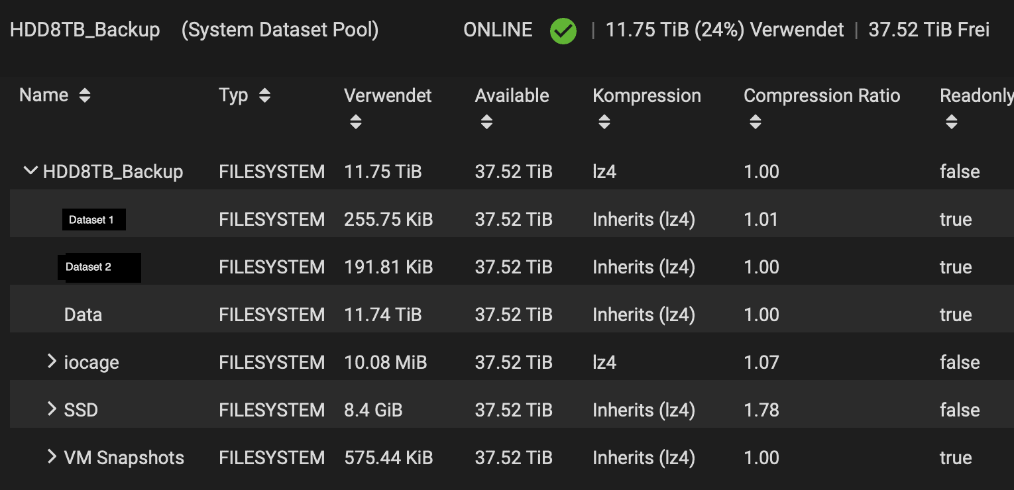Click sort arrows under Compression Ratio header
Screen dimensions: 1014x490
pyautogui.click(x=755, y=122)
